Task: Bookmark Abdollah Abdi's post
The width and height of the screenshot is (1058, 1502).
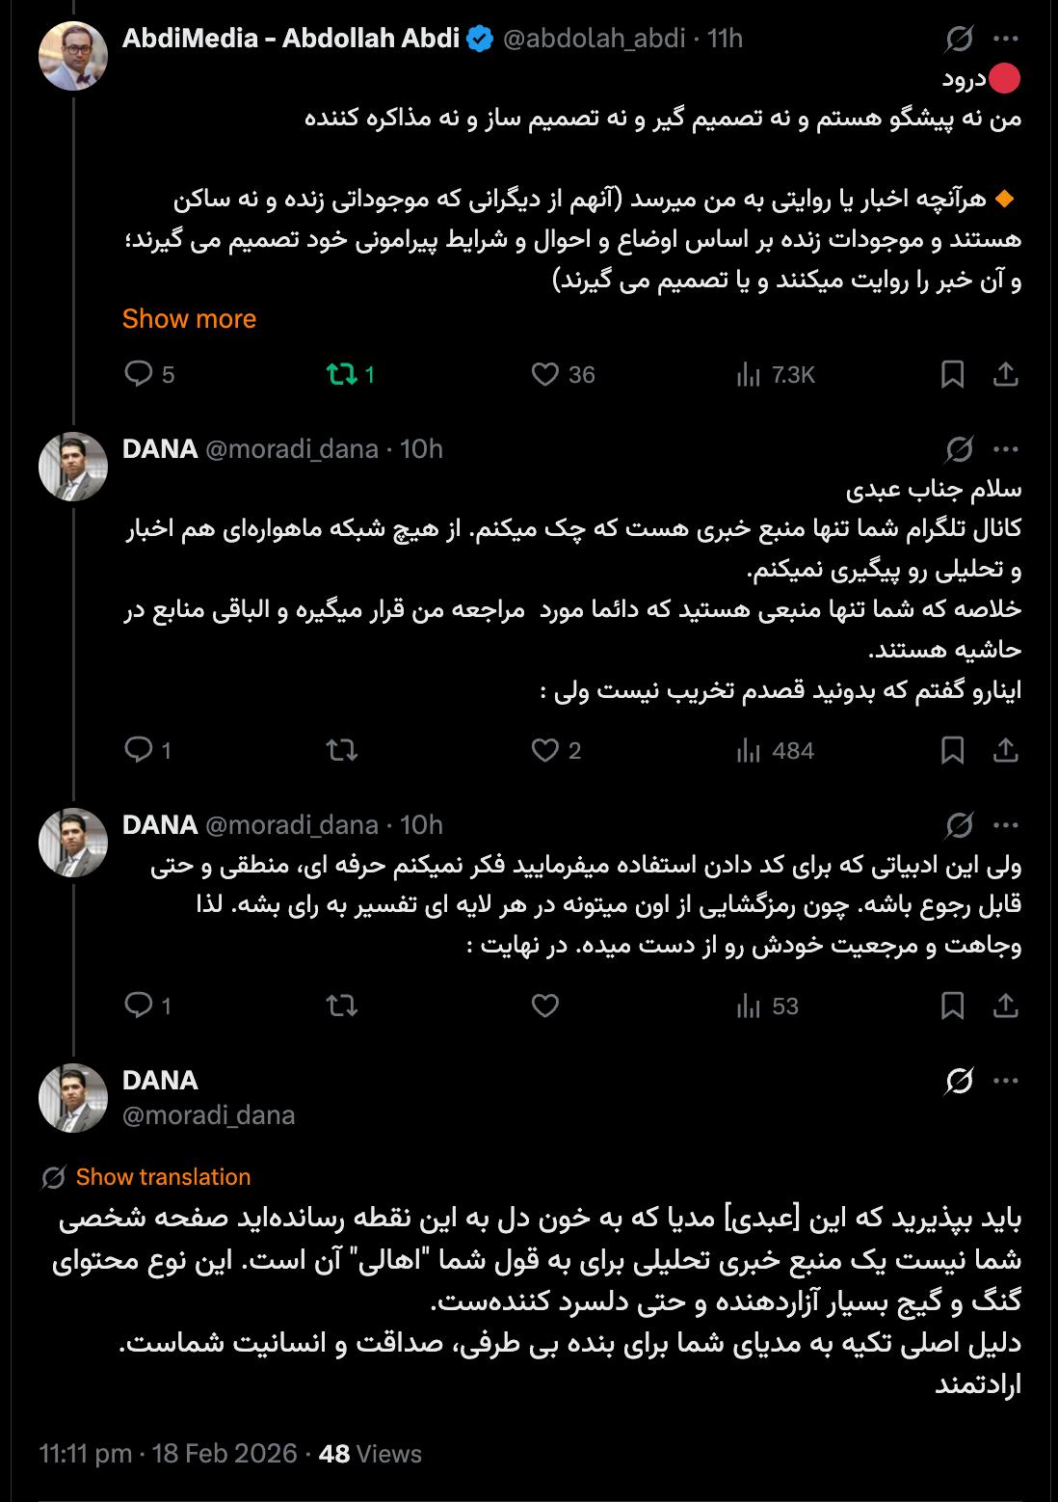Action: pos(952,374)
